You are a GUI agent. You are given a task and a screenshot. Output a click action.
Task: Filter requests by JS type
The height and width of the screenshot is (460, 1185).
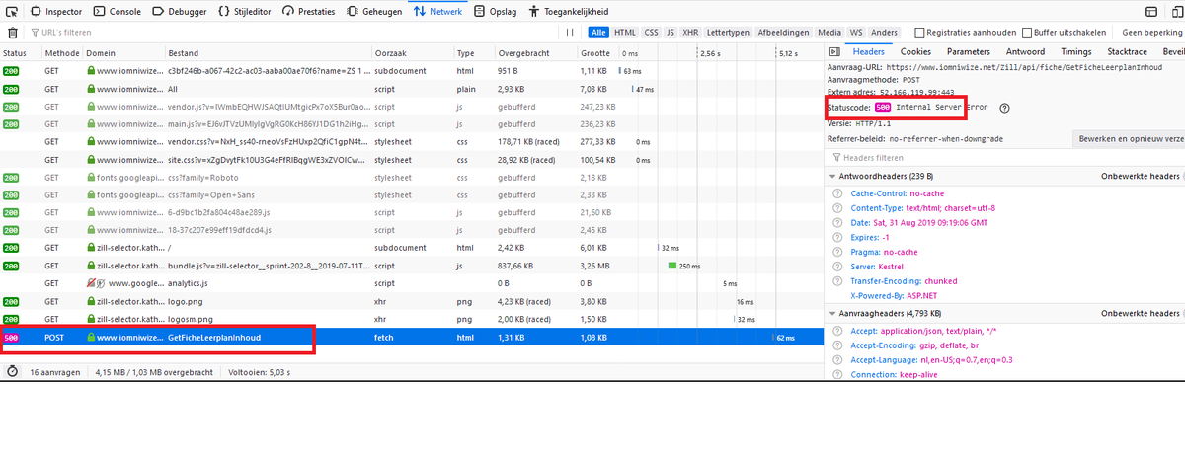tap(671, 33)
